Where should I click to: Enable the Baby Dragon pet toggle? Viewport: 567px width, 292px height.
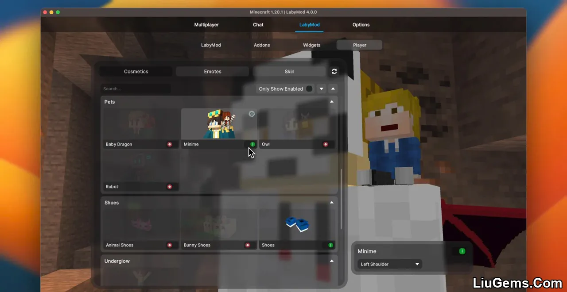[169, 144]
